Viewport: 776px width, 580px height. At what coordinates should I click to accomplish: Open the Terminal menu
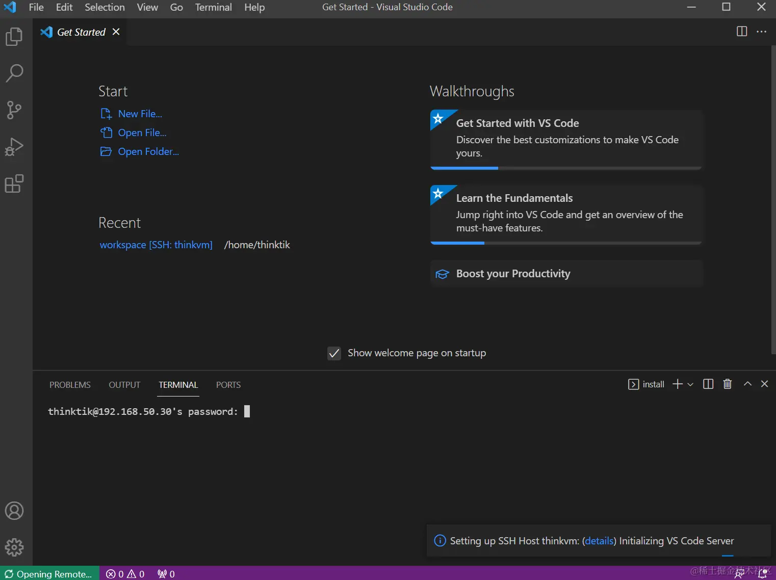click(213, 7)
